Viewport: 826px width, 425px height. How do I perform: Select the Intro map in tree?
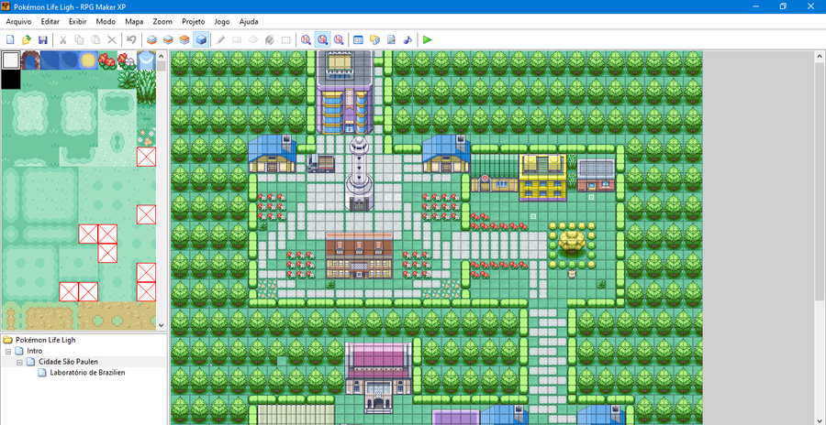point(34,351)
